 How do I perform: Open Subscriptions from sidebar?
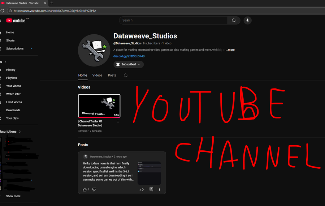coord(15,48)
